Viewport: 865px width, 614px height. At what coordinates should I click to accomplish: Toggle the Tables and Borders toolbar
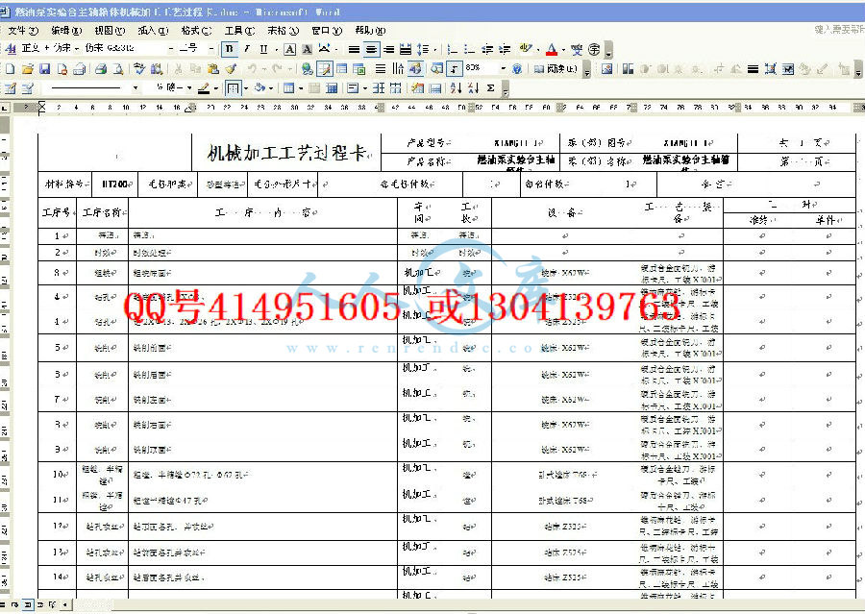click(x=325, y=69)
